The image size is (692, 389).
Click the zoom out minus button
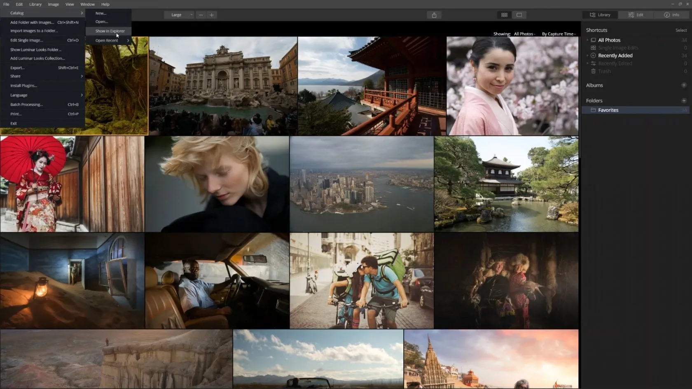point(201,15)
